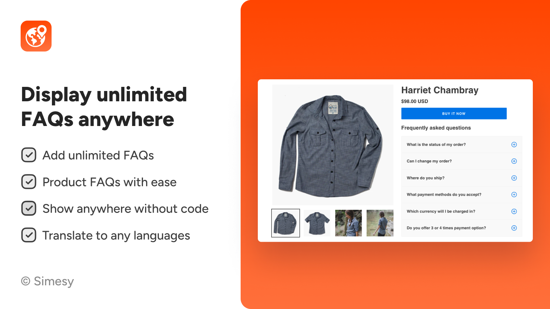This screenshot has width=550, height=309.
Task: Select second flat shirt thumbnail
Action: point(317,223)
